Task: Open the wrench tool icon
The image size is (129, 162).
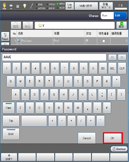Action: point(31,6)
